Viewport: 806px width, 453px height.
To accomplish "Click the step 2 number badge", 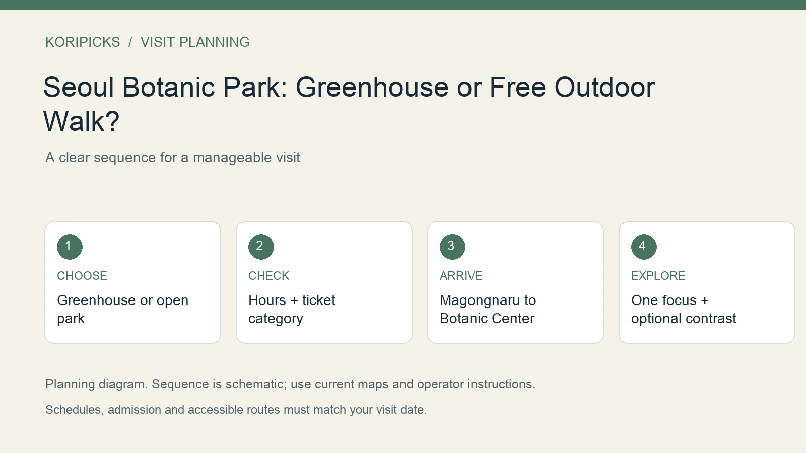I will tap(261, 247).
